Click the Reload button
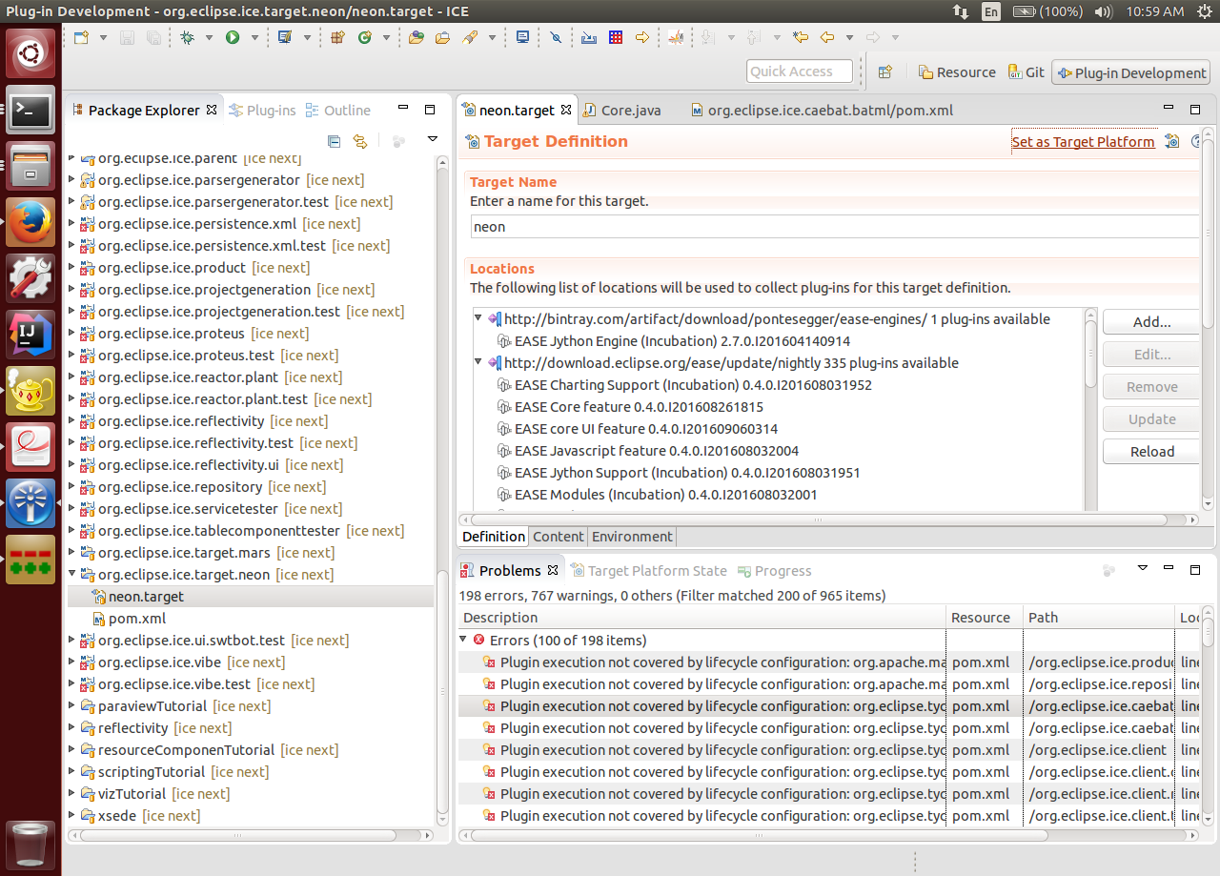 click(1151, 452)
